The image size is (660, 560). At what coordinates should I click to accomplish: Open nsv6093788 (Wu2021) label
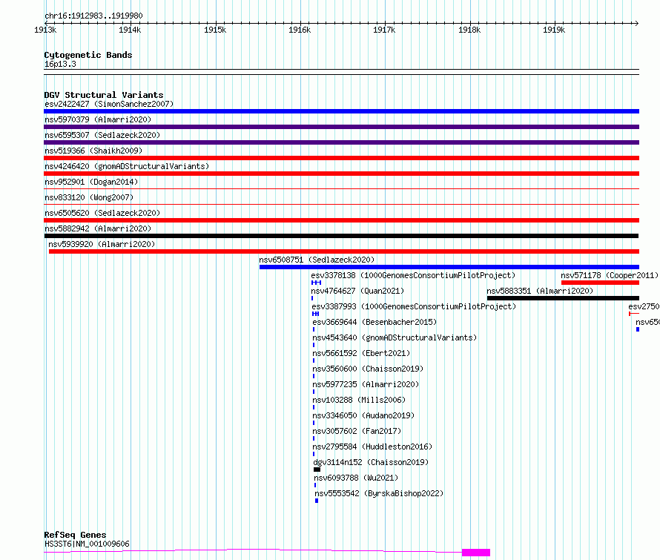(356, 478)
